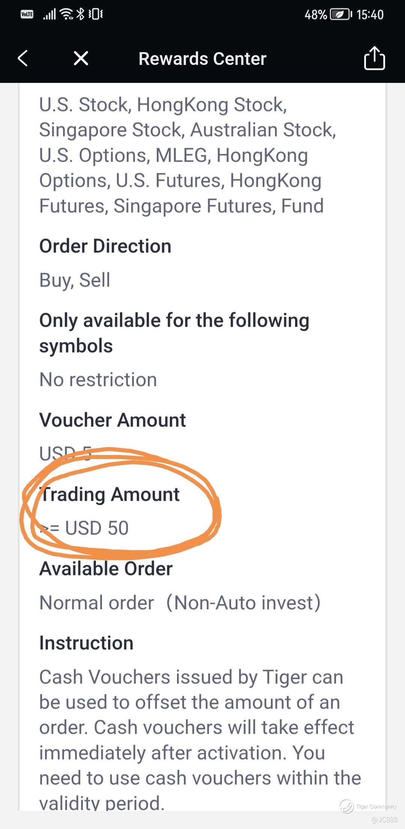Close the Rewards Center page
This screenshot has width=405, height=829.
(x=81, y=59)
